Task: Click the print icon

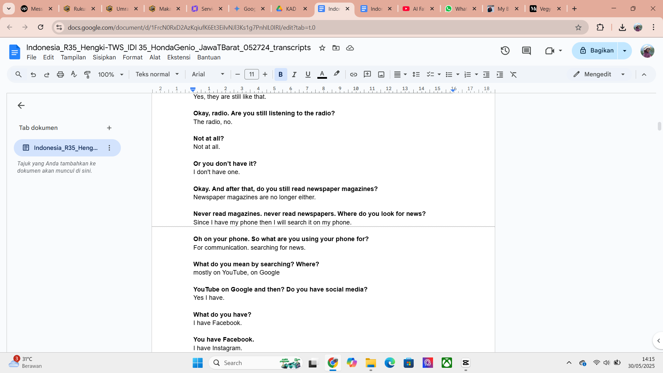Action: coord(60,74)
